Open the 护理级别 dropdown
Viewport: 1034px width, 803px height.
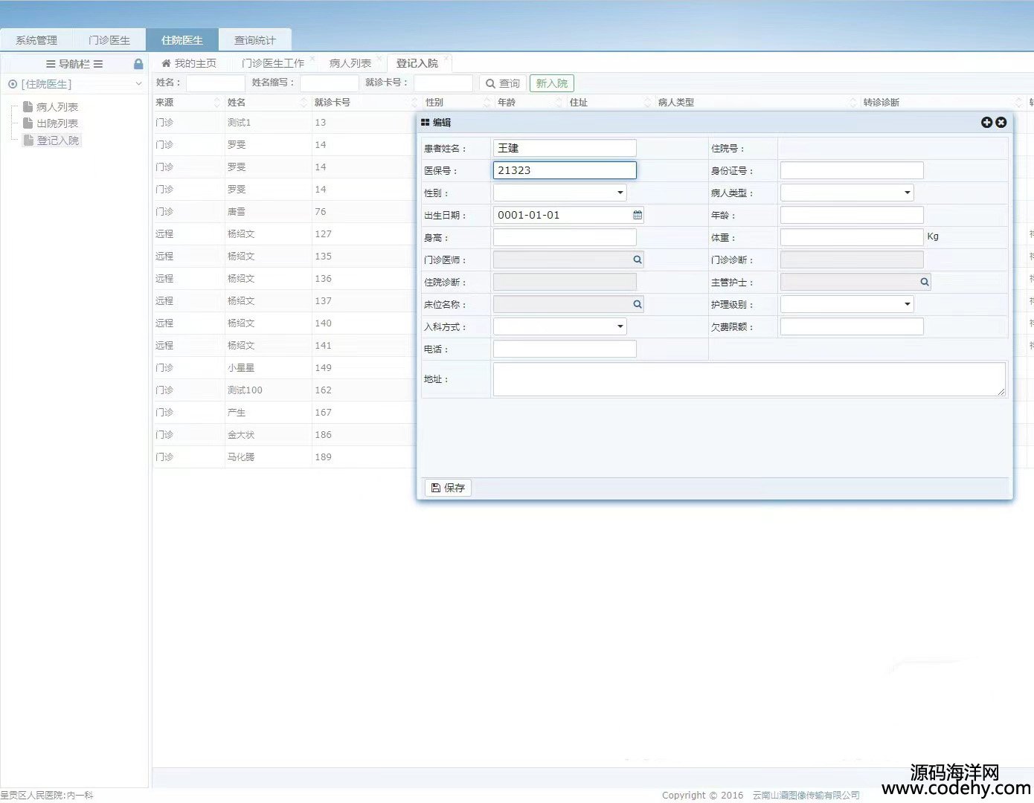[908, 304]
